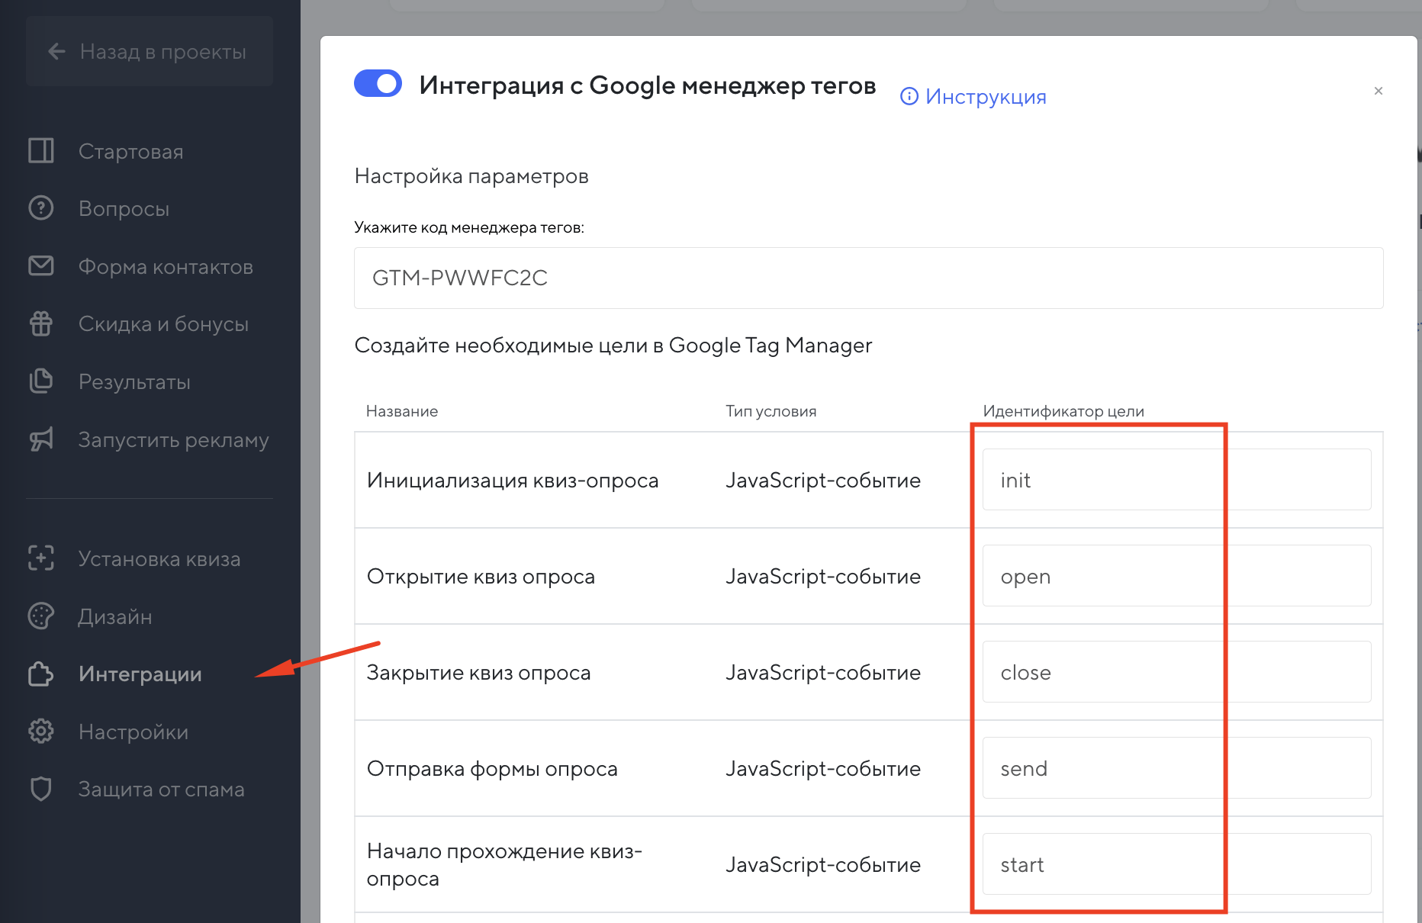Screen dimensions: 1422x923
Task: Click the info icon beside Инструкция
Action: point(909,96)
